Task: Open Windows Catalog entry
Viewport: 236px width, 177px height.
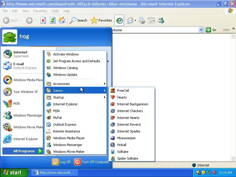Action: click(x=76, y=68)
